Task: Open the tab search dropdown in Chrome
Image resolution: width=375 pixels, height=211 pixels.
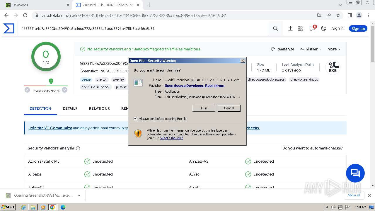Action: [340, 5]
